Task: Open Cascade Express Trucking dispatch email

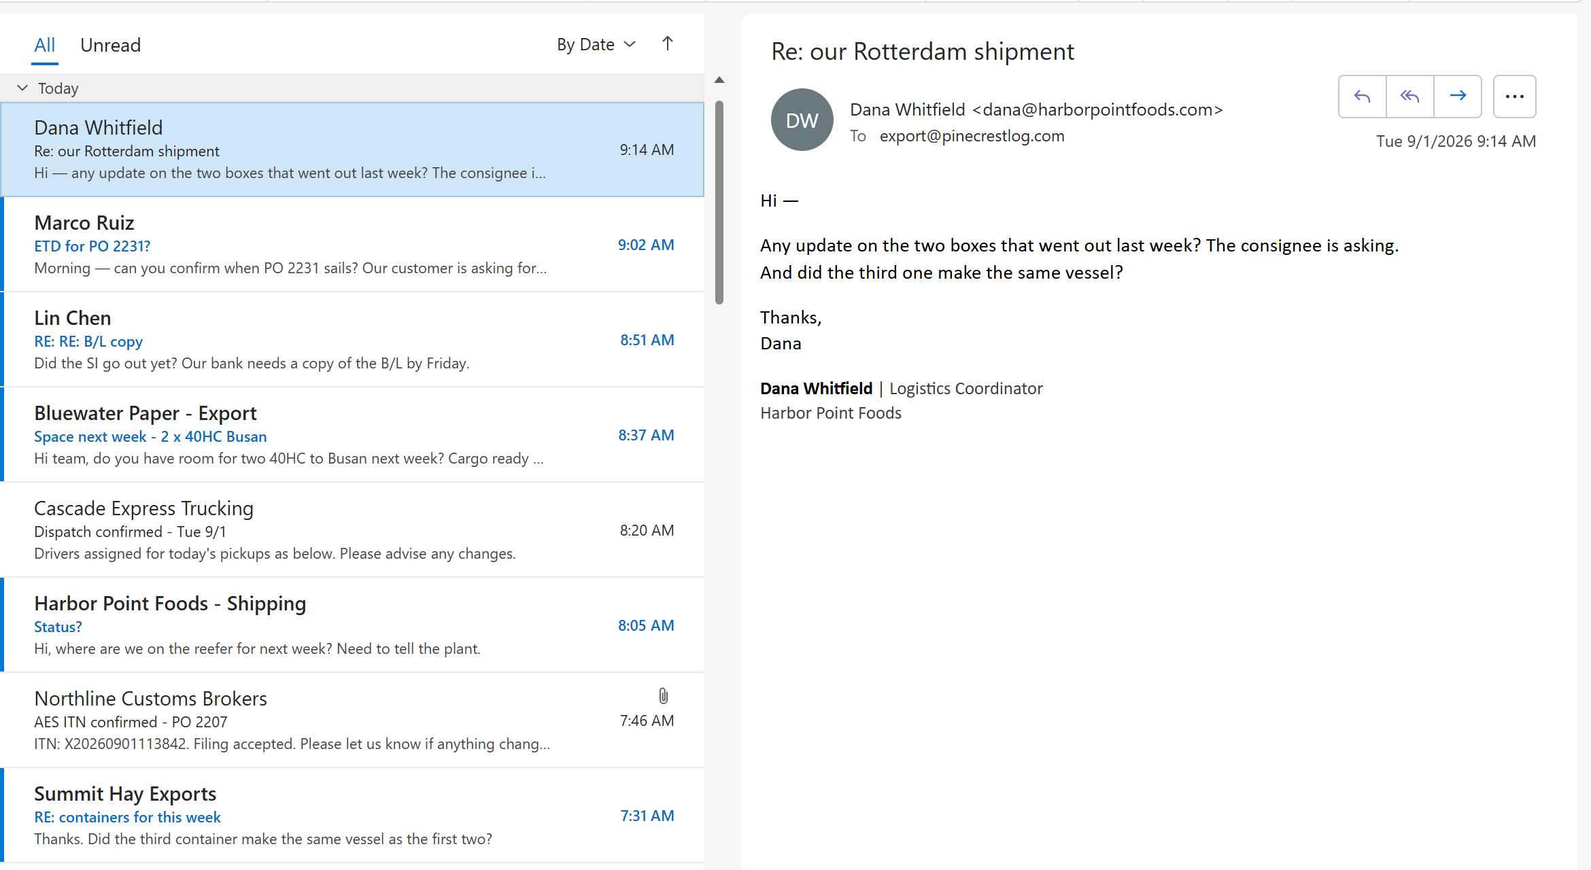Action: pyautogui.click(x=354, y=530)
